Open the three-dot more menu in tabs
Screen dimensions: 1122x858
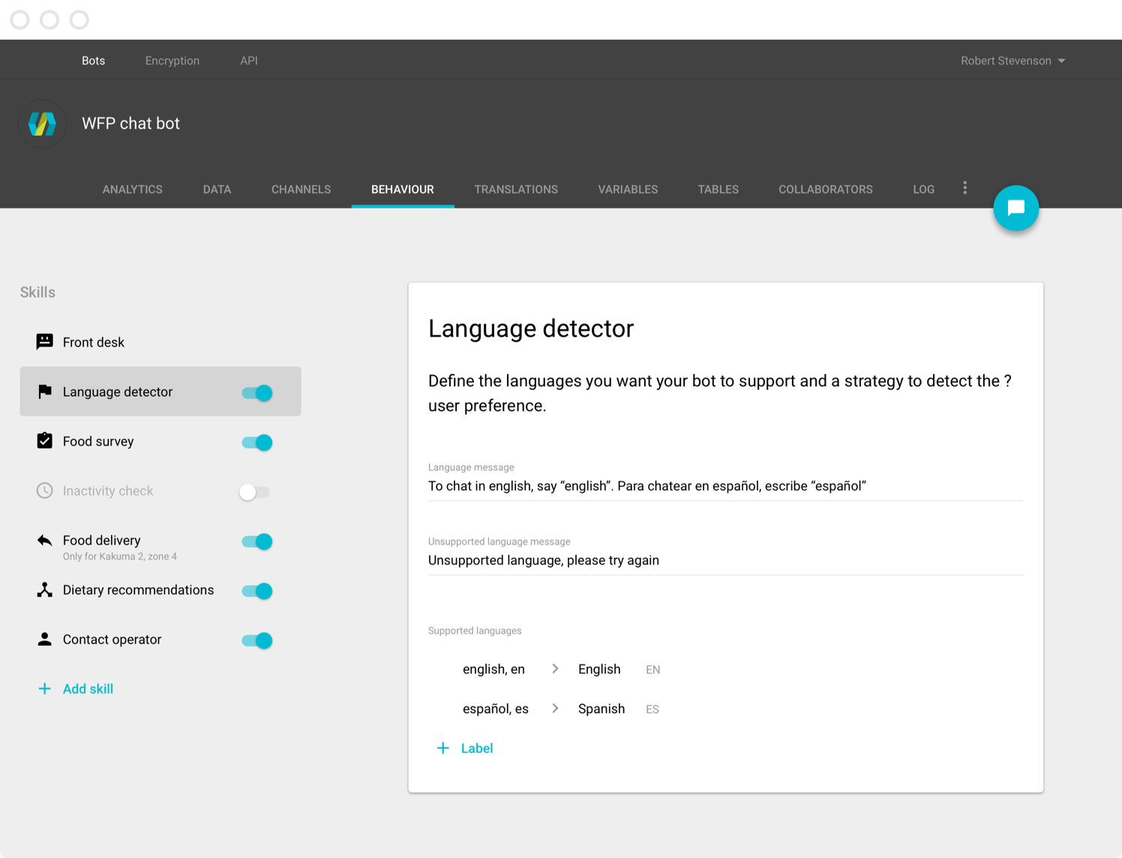(964, 188)
